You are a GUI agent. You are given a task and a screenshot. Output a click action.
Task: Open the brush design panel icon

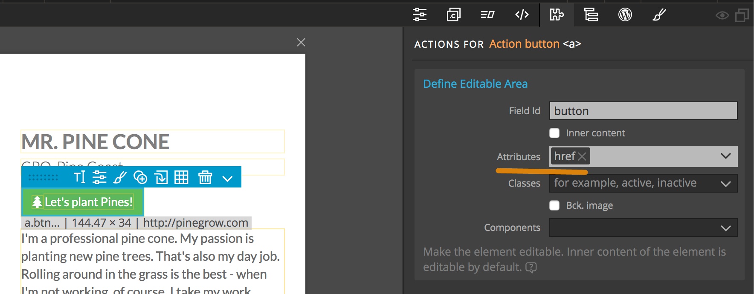pyautogui.click(x=659, y=14)
